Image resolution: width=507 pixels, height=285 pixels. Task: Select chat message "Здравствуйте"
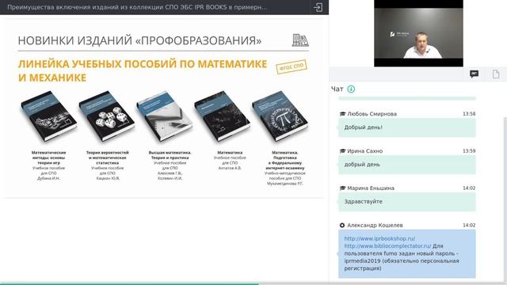click(406, 202)
